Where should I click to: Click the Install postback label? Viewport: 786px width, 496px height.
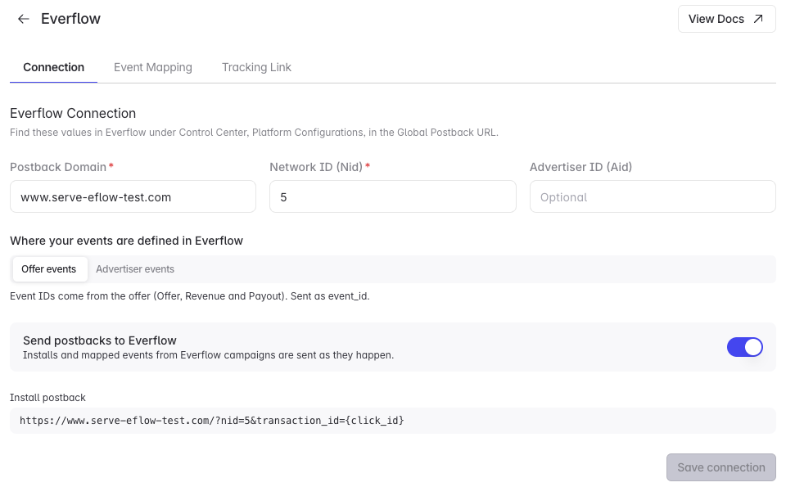point(47,398)
